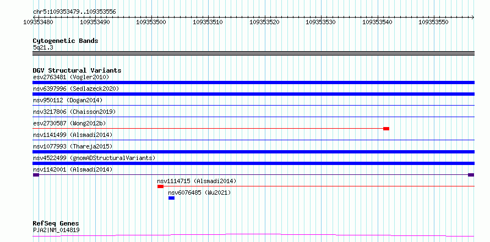Click the Cytogenetic Bands track heading

(x=66, y=41)
